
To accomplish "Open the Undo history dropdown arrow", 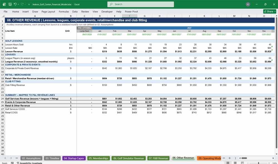I will click(x=18, y=4).
